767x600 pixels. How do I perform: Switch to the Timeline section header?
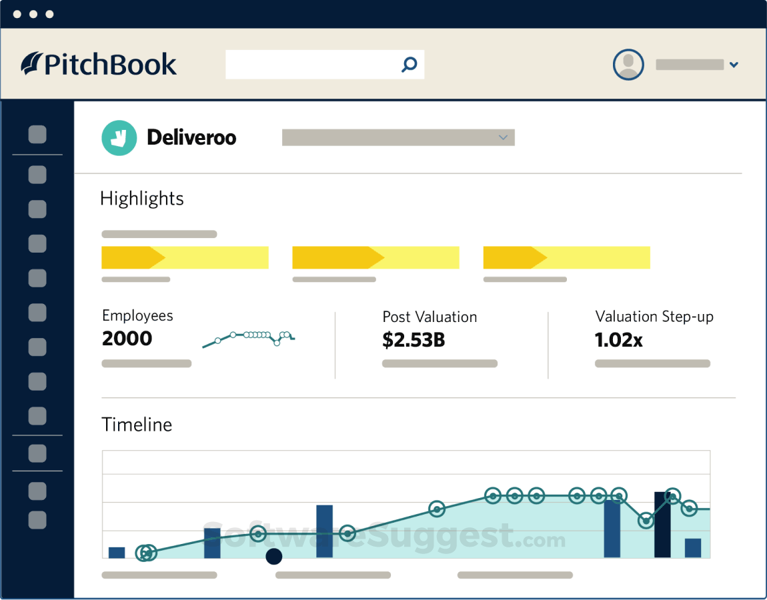(x=137, y=425)
